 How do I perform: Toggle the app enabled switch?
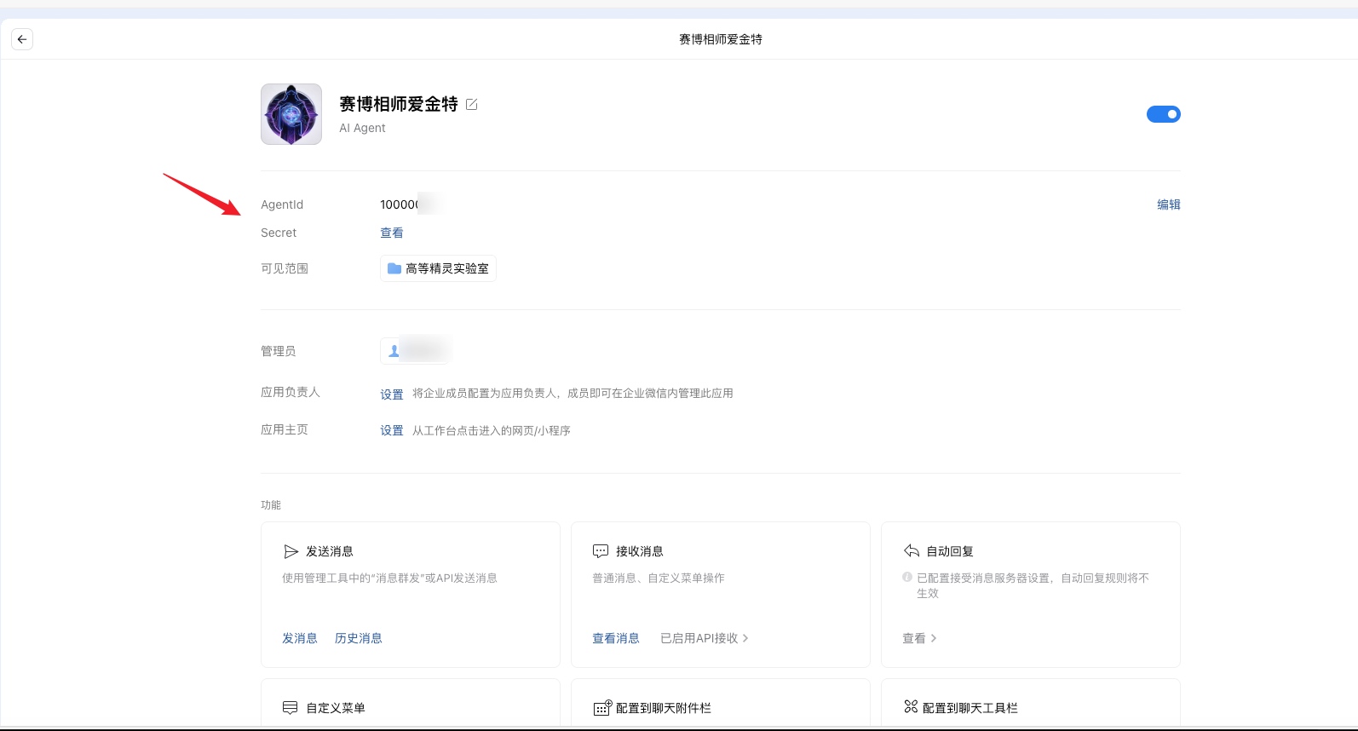[x=1164, y=114]
